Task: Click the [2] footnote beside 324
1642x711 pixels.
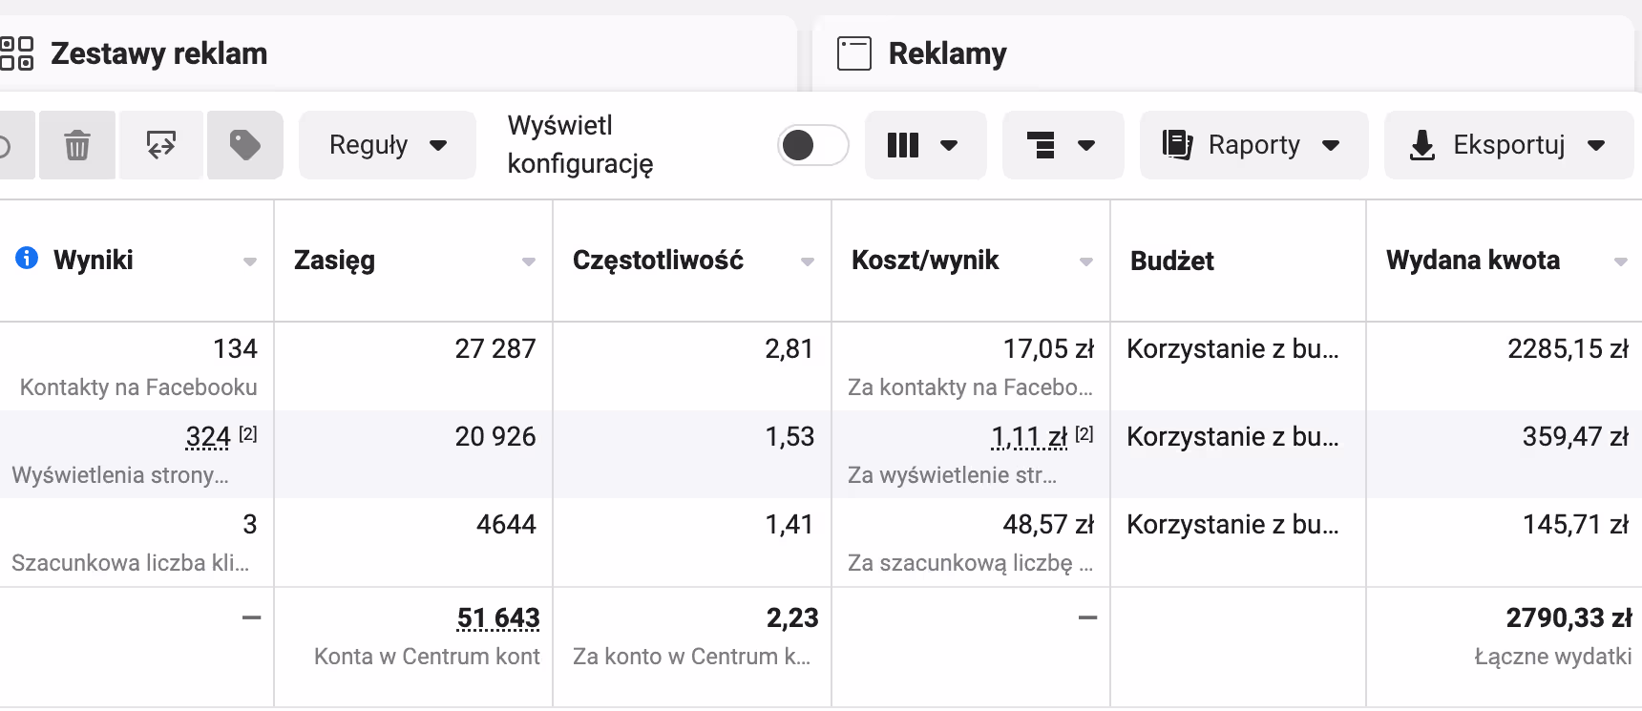Action: [247, 434]
